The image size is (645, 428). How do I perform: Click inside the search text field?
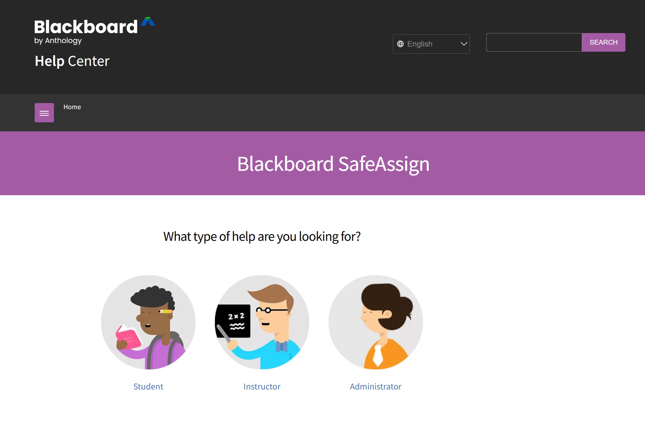pyautogui.click(x=533, y=42)
